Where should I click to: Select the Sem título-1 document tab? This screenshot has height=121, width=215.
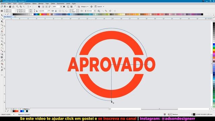tap(8, 16)
